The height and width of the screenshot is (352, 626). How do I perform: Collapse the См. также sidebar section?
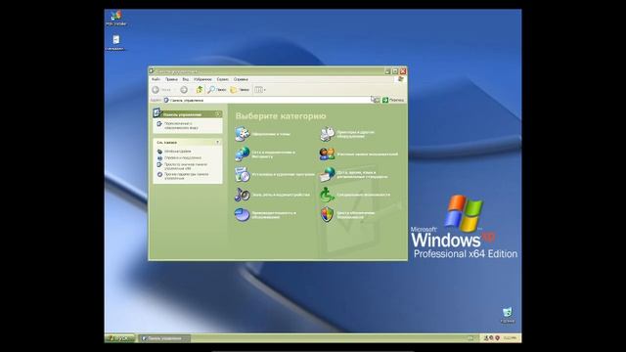(218, 142)
